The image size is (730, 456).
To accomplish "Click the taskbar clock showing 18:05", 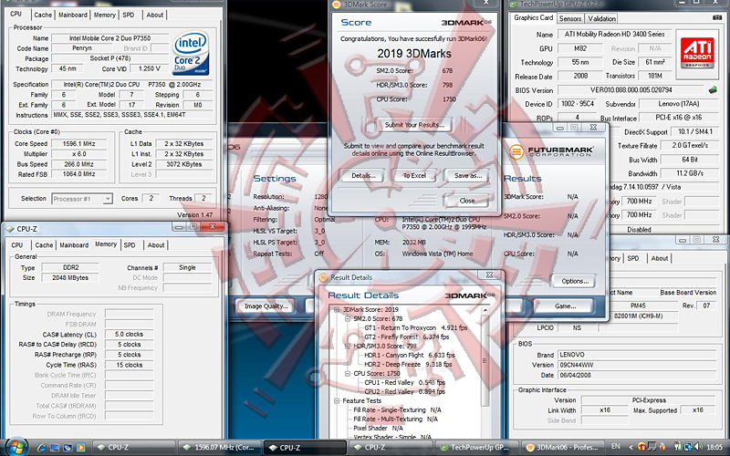I will point(714,447).
